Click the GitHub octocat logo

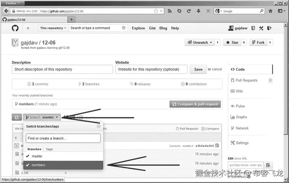pyautogui.click(x=15, y=28)
